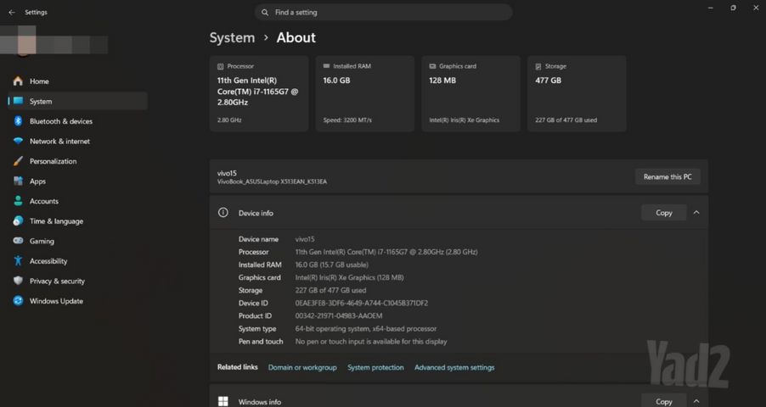This screenshot has height=407, width=766.
Task: Collapse the Windows info section chevron
Action: tap(696, 401)
